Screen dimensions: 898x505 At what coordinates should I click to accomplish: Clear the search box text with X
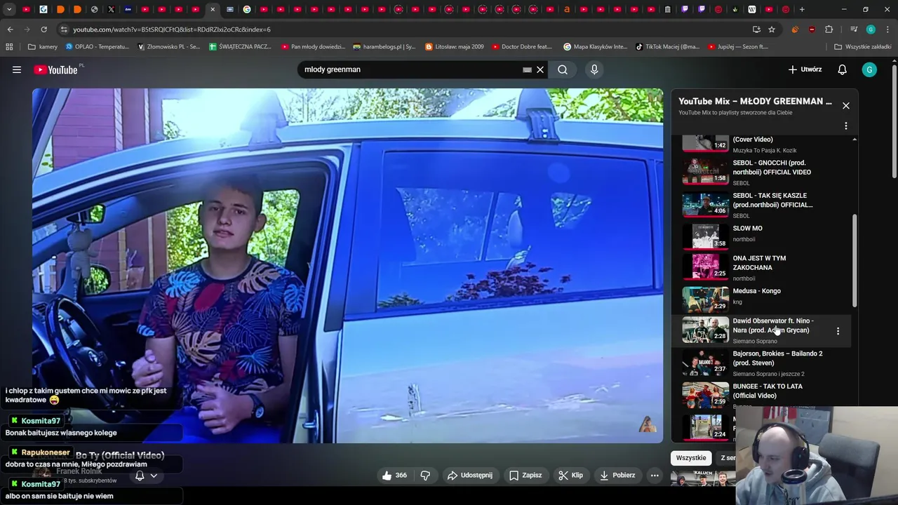tap(540, 69)
